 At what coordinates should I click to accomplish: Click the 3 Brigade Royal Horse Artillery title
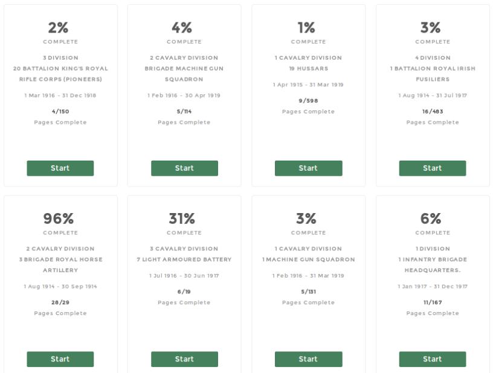tap(60, 264)
